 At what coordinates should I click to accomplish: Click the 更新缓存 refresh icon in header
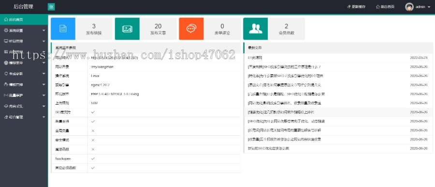(x=348, y=7)
